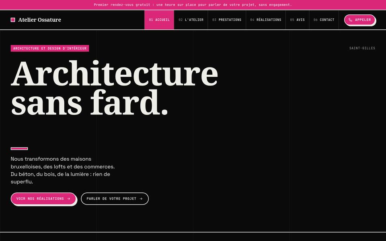This screenshot has height=241, width=386.
Task: Navigate to Réalisations page
Action: tap(266, 20)
